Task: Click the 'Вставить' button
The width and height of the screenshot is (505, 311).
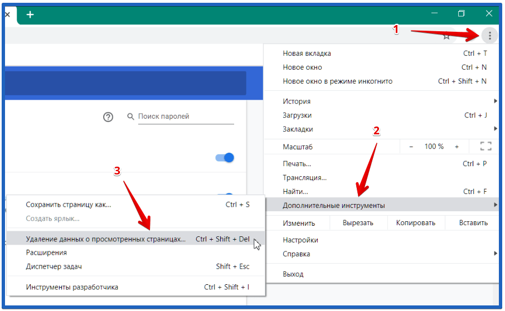Action: tap(473, 223)
